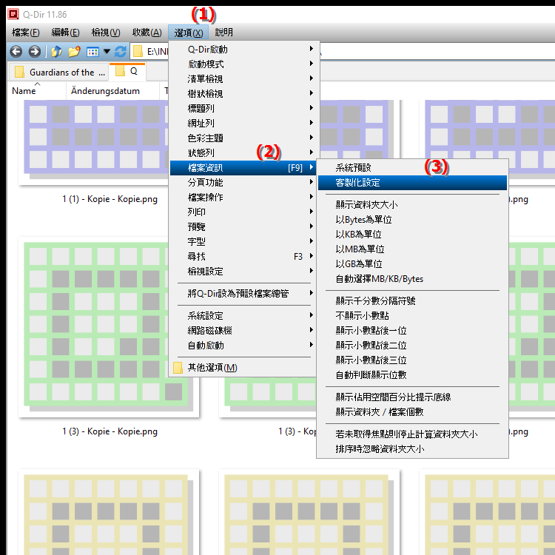Image resolution: width=555 pixels, height=555 pixels.
Task: Select 自動選擇MB/KB/Bytes option
Action: click(x=412, y=279)
